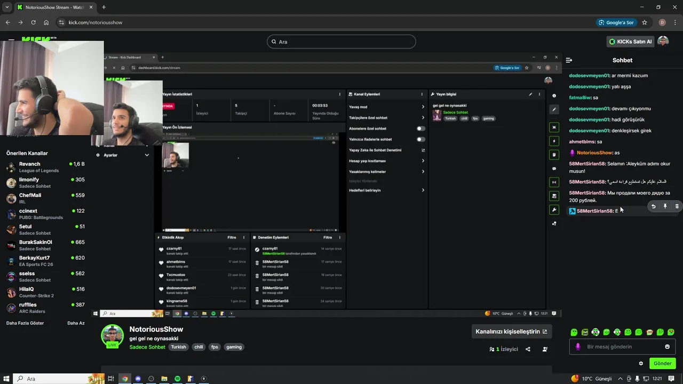683x384 pixels.
Task: Click the share icon below the stream
Action: [x=528, y=349]
